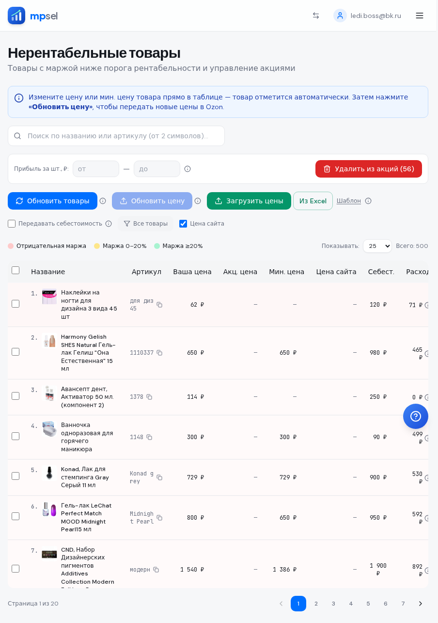The width and height of the screenshot is (438, 623).
Task: Click Ванночка одноразовая product thumbnail
Action: (x=49, y=429)
